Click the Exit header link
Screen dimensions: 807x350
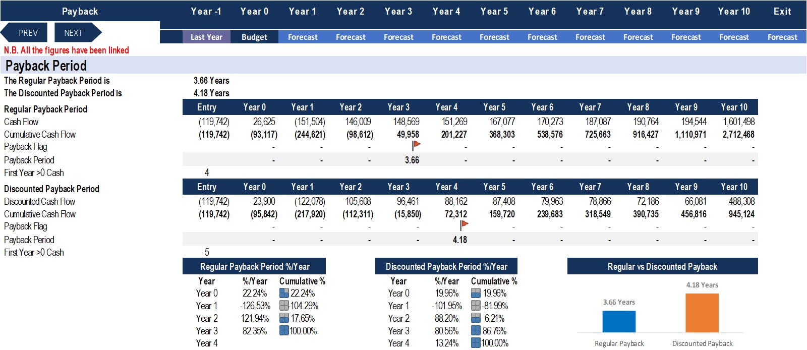click(782, 11)
